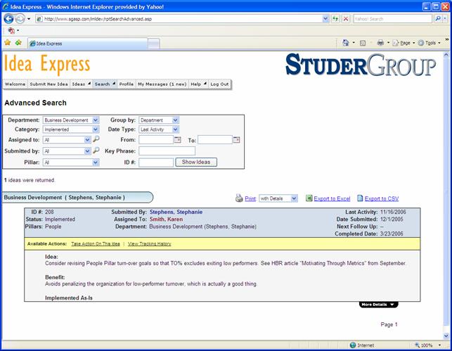The width and height of the screenshot is (452, 351).
Task: Click the Add to Favorites icon
Action: [18, 43]
